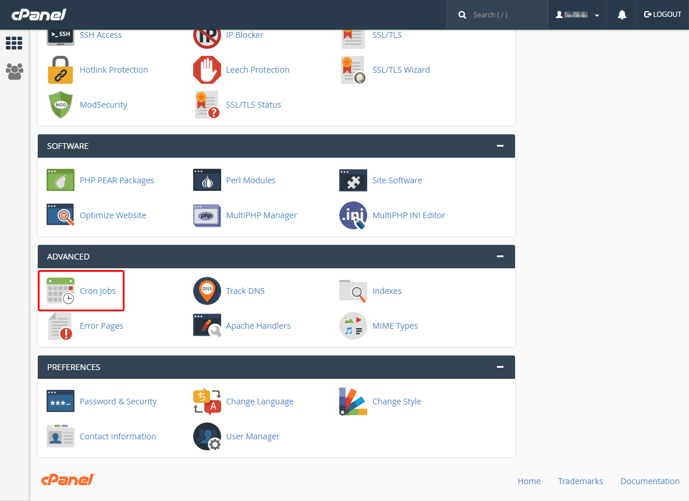689x501 pixels.
Task: Open the MIME Types link
Action: click(395, 326)
